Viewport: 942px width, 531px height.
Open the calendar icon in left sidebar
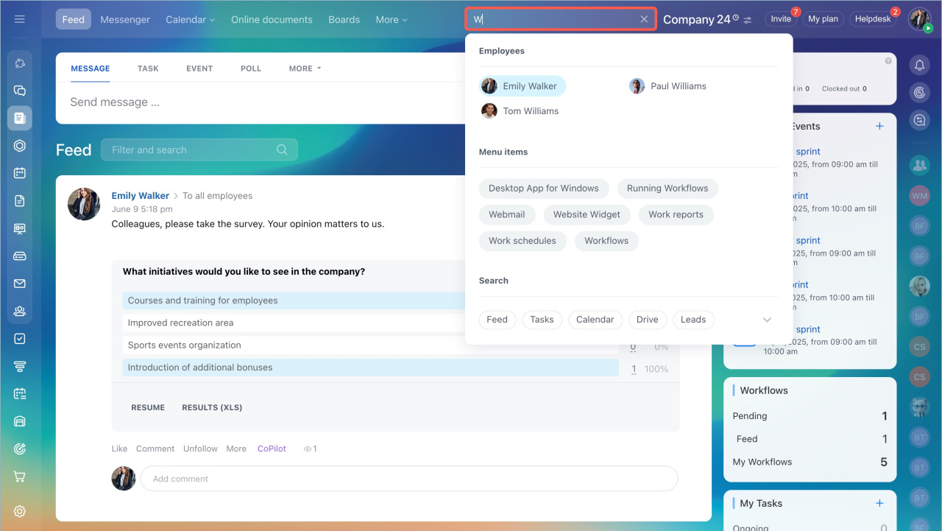(x=20, y=173)
